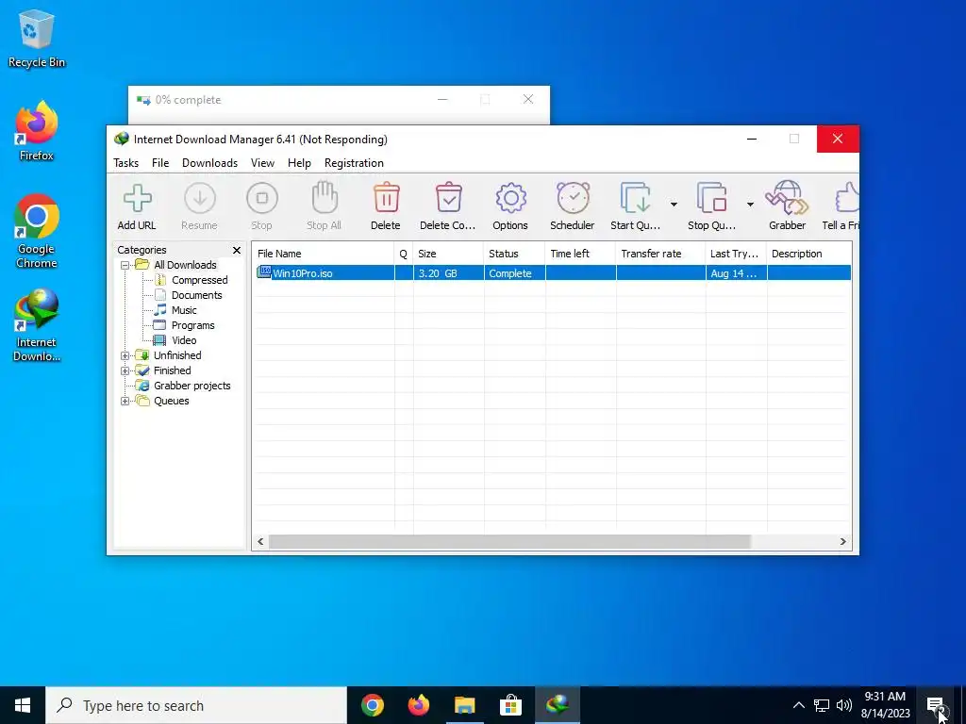The height and width of the screenshot is (724, 966).
Task: Click the Stop Queue icon
Action: click(x=711, y=198)
